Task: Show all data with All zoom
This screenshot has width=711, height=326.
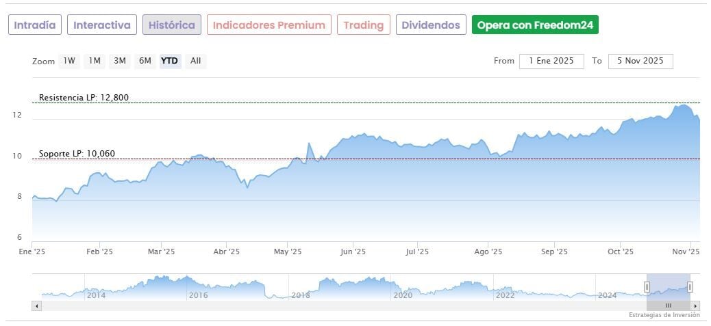Action: point(195,61)
